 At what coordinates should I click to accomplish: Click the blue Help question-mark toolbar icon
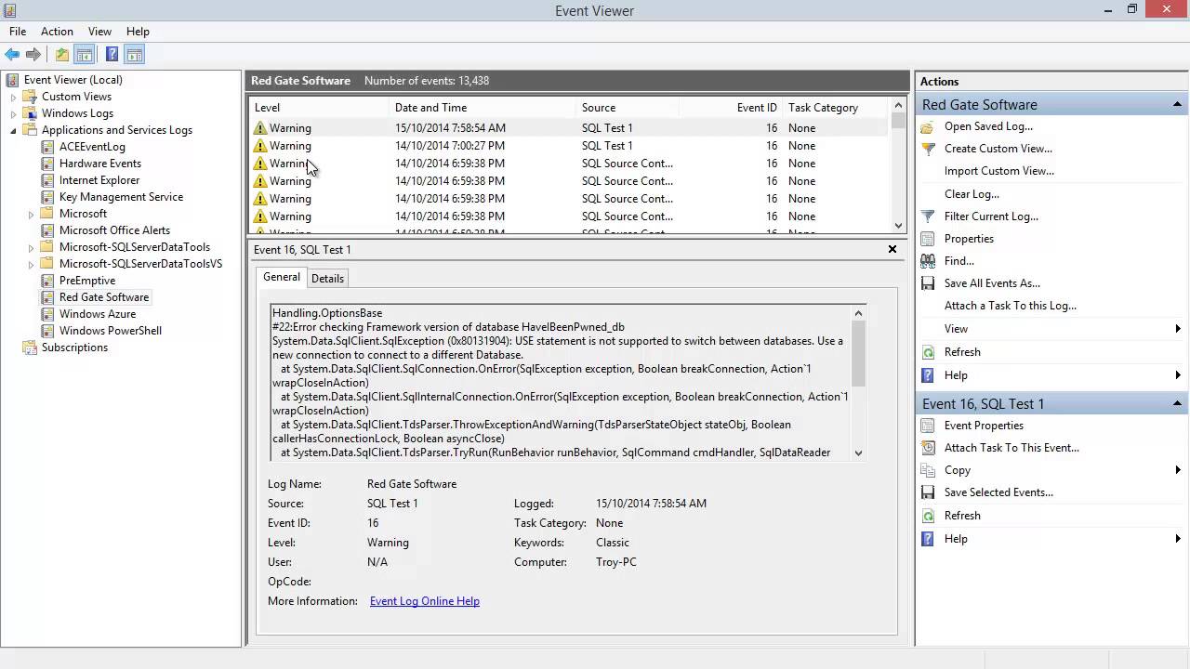[x=112, y=55]
